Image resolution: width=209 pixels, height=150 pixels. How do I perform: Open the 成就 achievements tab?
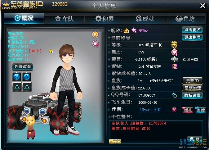[x=145, y=19]
